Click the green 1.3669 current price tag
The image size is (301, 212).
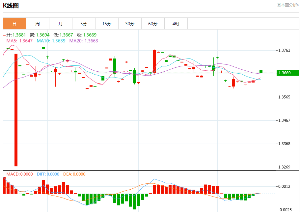pyautogui.click(x=287, y=73)
